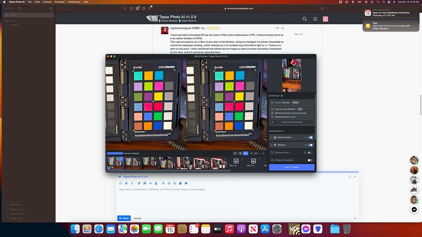Open the Help menu
The image size is (422, 237).
click(85, 2)
